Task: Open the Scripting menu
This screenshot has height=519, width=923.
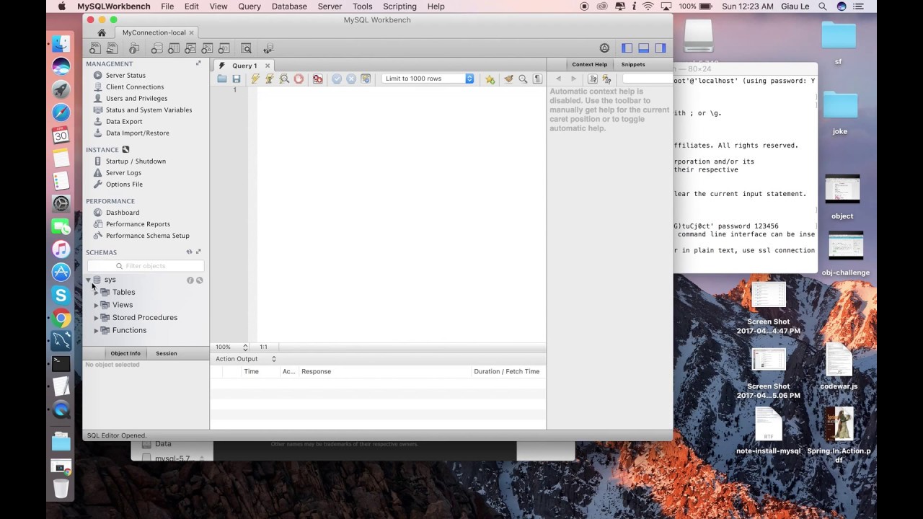Action: point(399,6)
